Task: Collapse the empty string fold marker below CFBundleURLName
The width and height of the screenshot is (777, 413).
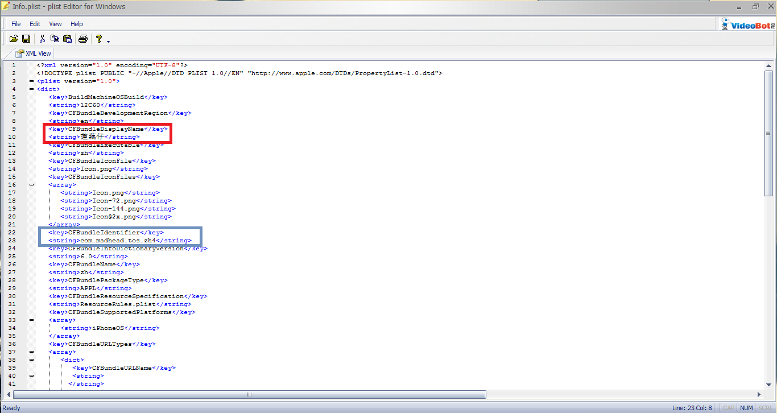Action: click(x=31, y=376)
